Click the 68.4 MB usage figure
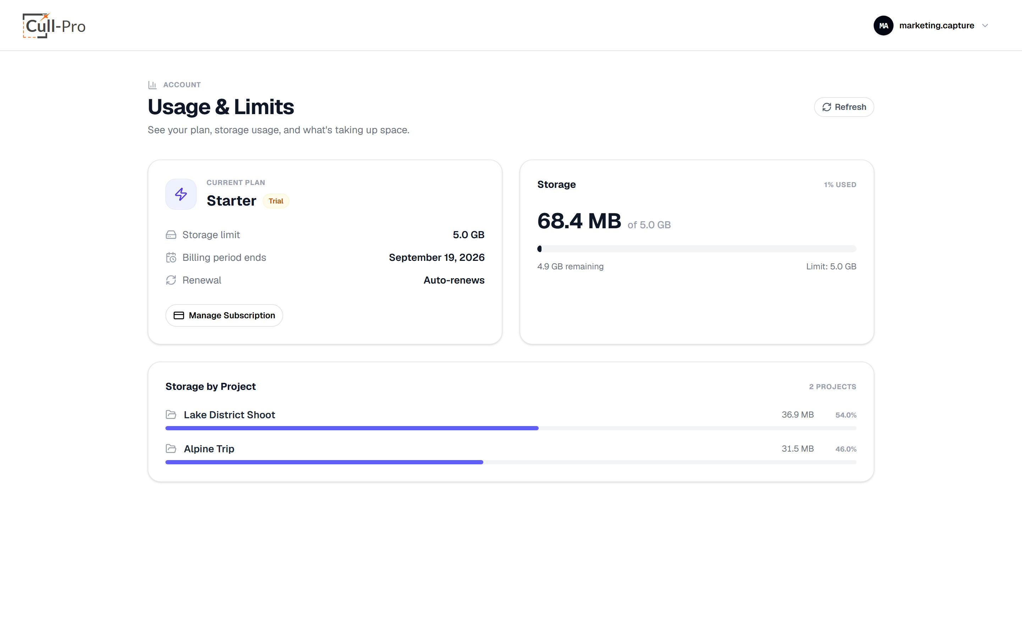 click(x=579, y=221)
